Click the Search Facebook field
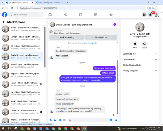The width and height of the screenshot is (163, 131). pos(26,15)
